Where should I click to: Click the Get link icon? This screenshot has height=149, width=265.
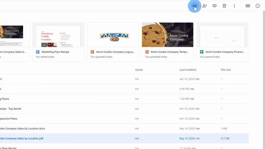coord(195,6)
